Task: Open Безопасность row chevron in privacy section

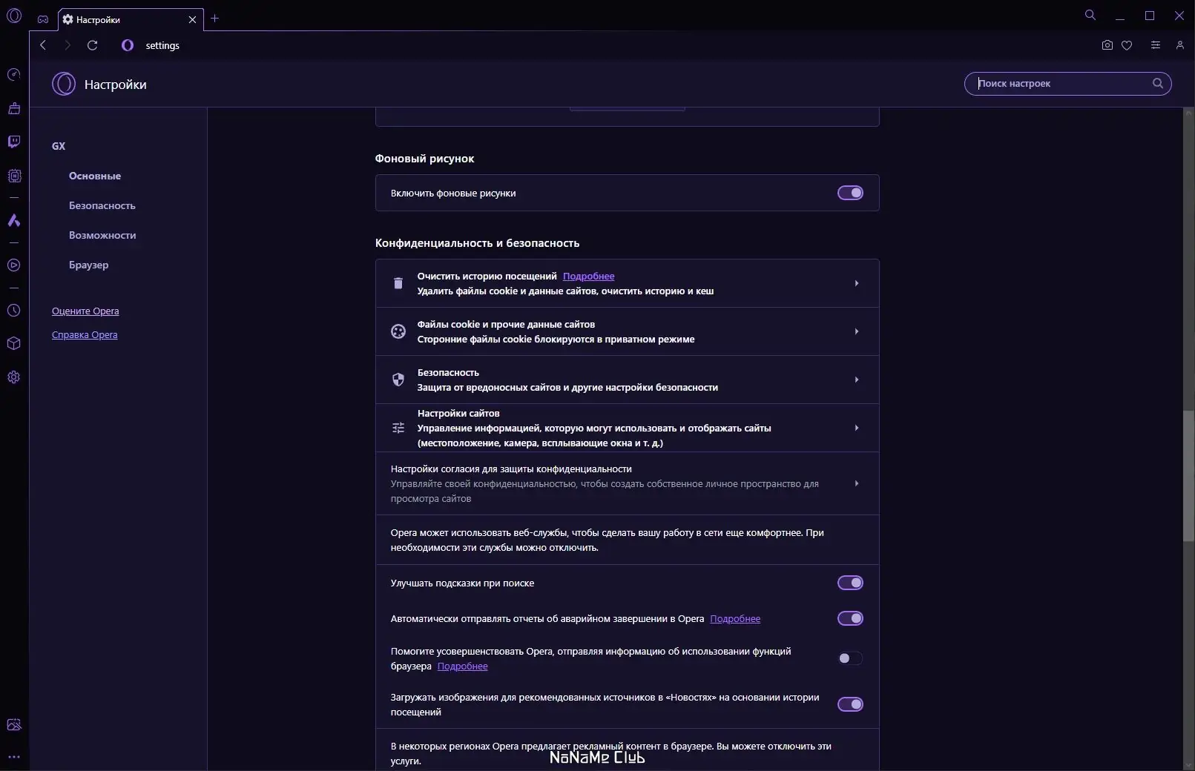Action: [857, 380]
